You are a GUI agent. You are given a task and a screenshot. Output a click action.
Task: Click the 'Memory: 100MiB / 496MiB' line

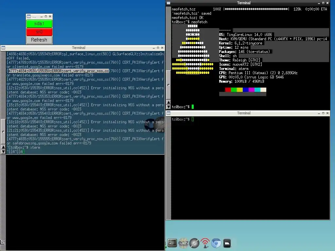(241, 81)
